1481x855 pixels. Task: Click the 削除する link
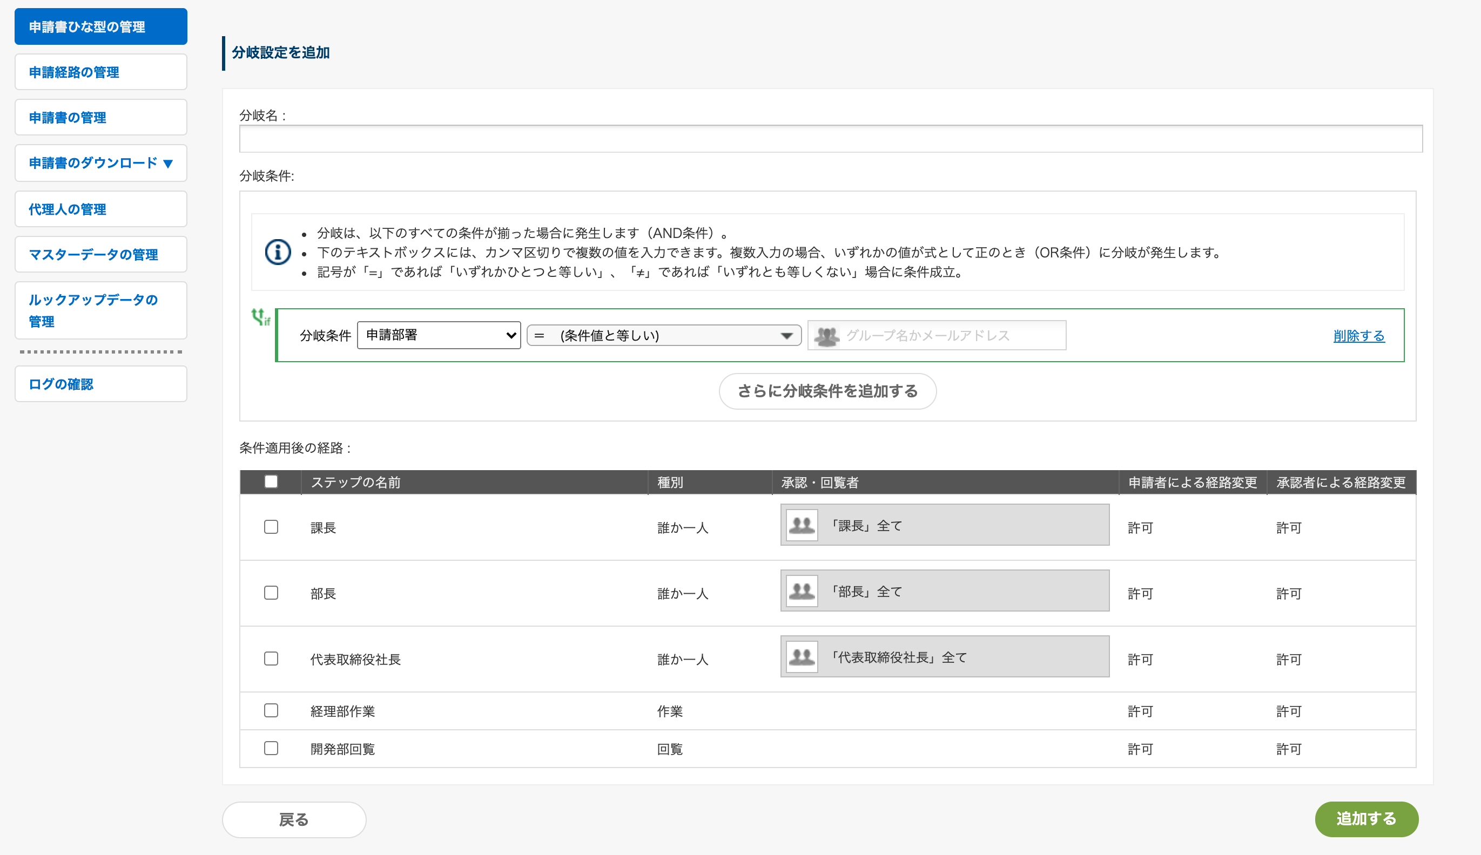coord(1359,336)
